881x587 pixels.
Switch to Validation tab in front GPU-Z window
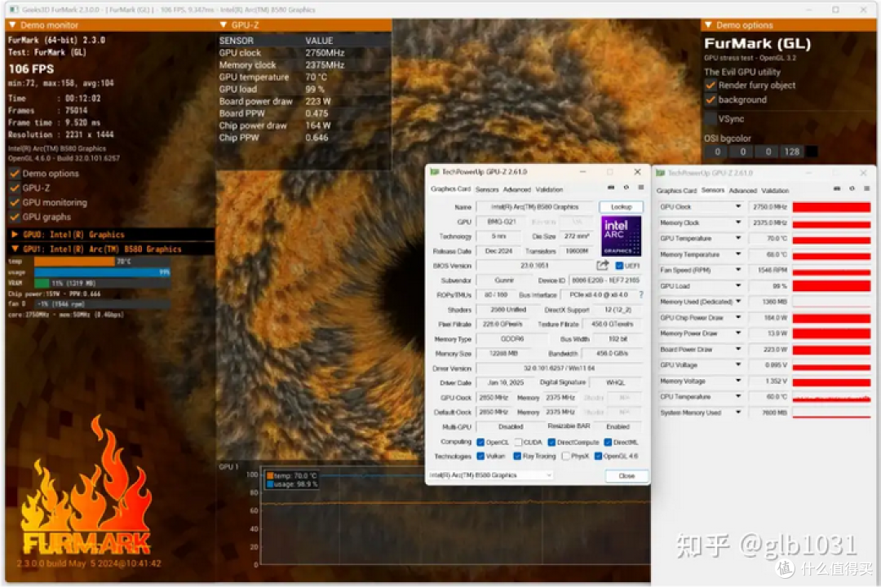550,189
